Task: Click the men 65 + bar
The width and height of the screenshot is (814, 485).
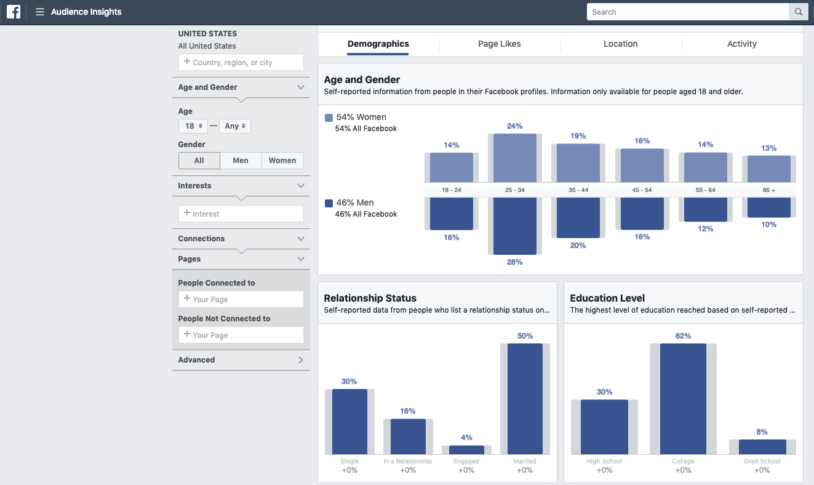Action: pos(769,207)
